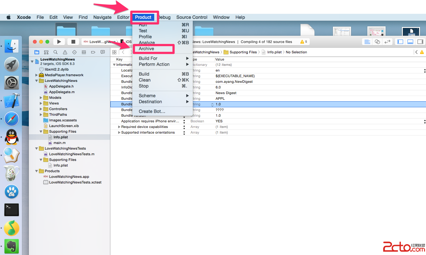Open the Project navigator folder icon
Screen dimensions: 426x255
click(37, 52)
